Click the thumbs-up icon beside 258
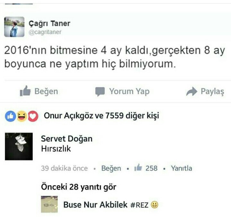This screenshot has width=231, height=217. point(138,167)
